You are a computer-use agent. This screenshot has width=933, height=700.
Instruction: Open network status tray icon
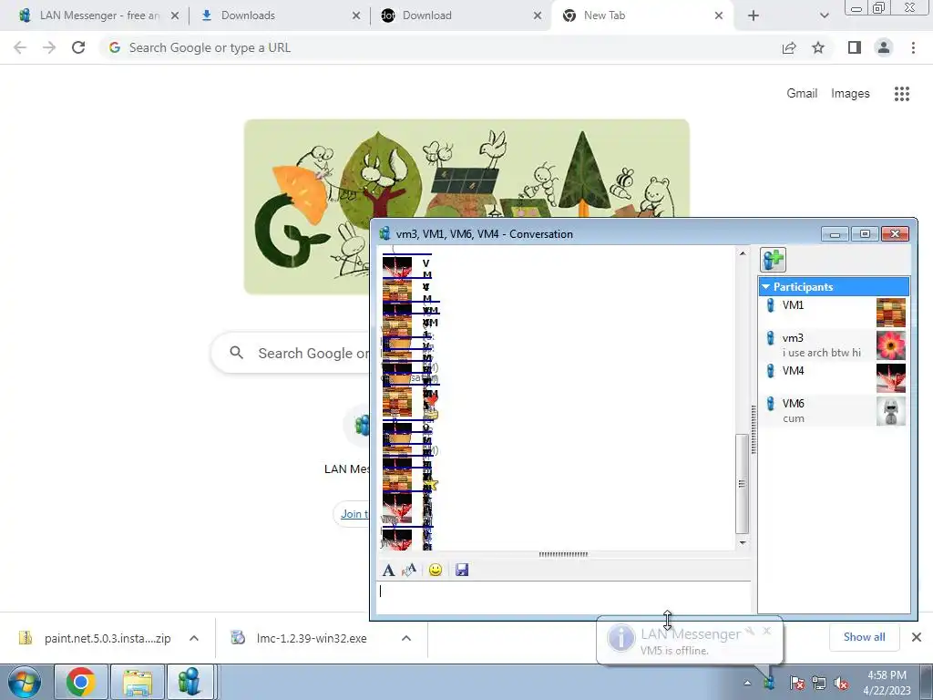click(819, 683)
